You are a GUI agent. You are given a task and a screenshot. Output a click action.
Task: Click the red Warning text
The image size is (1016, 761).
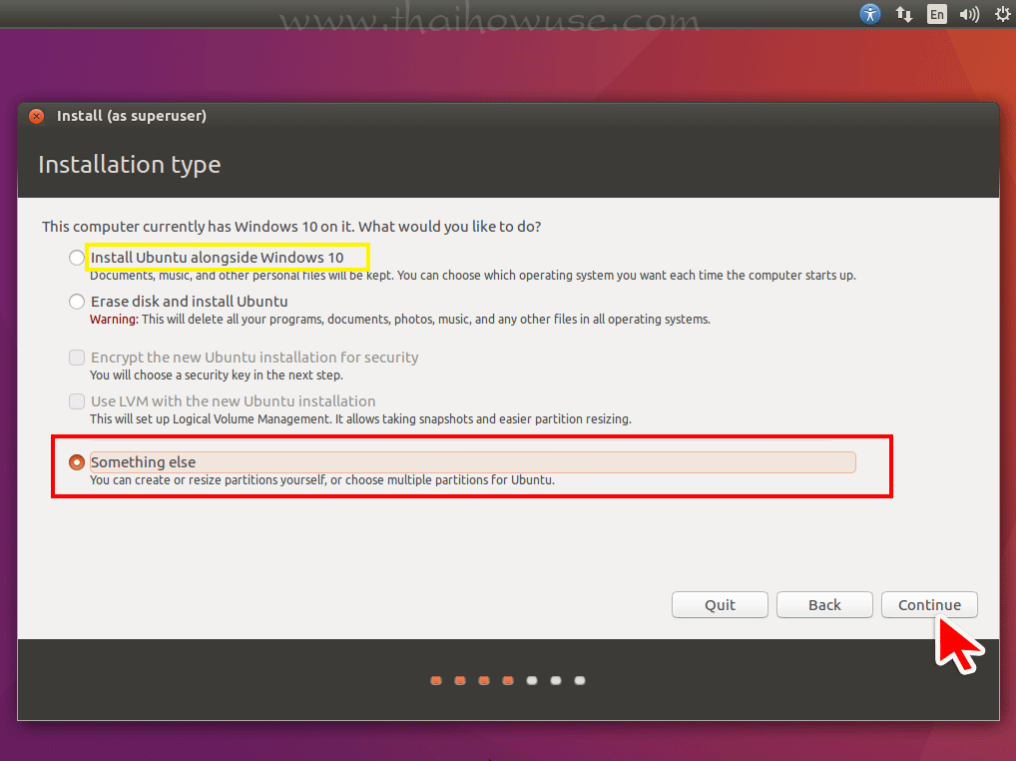114,319
